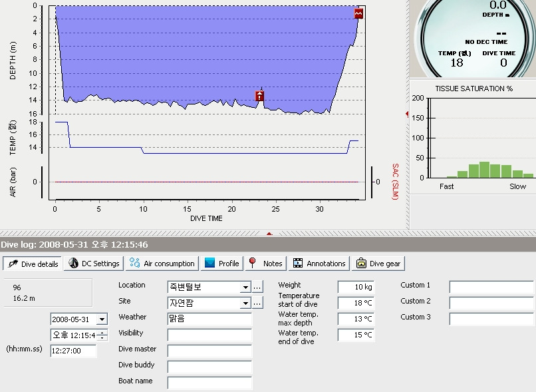Viewport: 536px width, 392px height.
Task: Click the TISSUE SATURATION % heading
Action: click(473, 89)
